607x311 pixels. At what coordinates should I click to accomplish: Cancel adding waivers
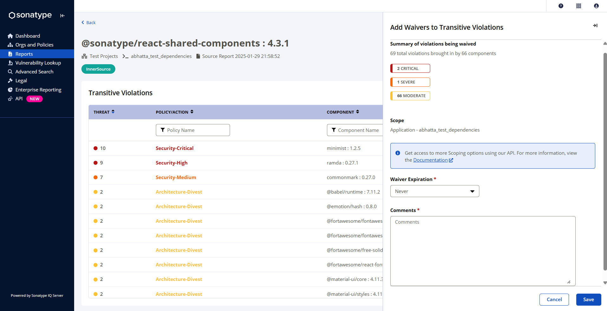click(554, 300)
